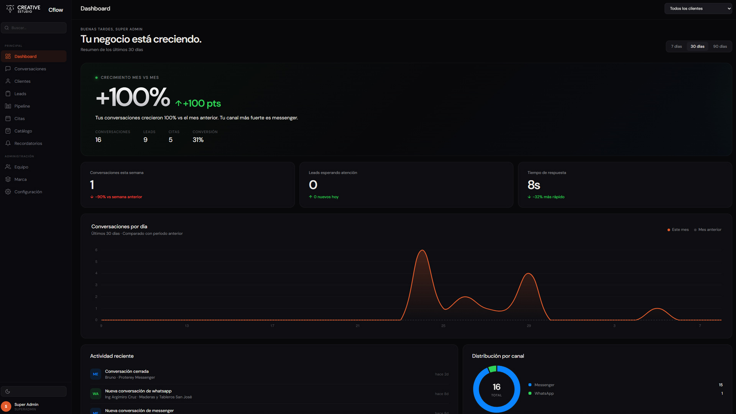Navigate to Clientes

[34, 81]
